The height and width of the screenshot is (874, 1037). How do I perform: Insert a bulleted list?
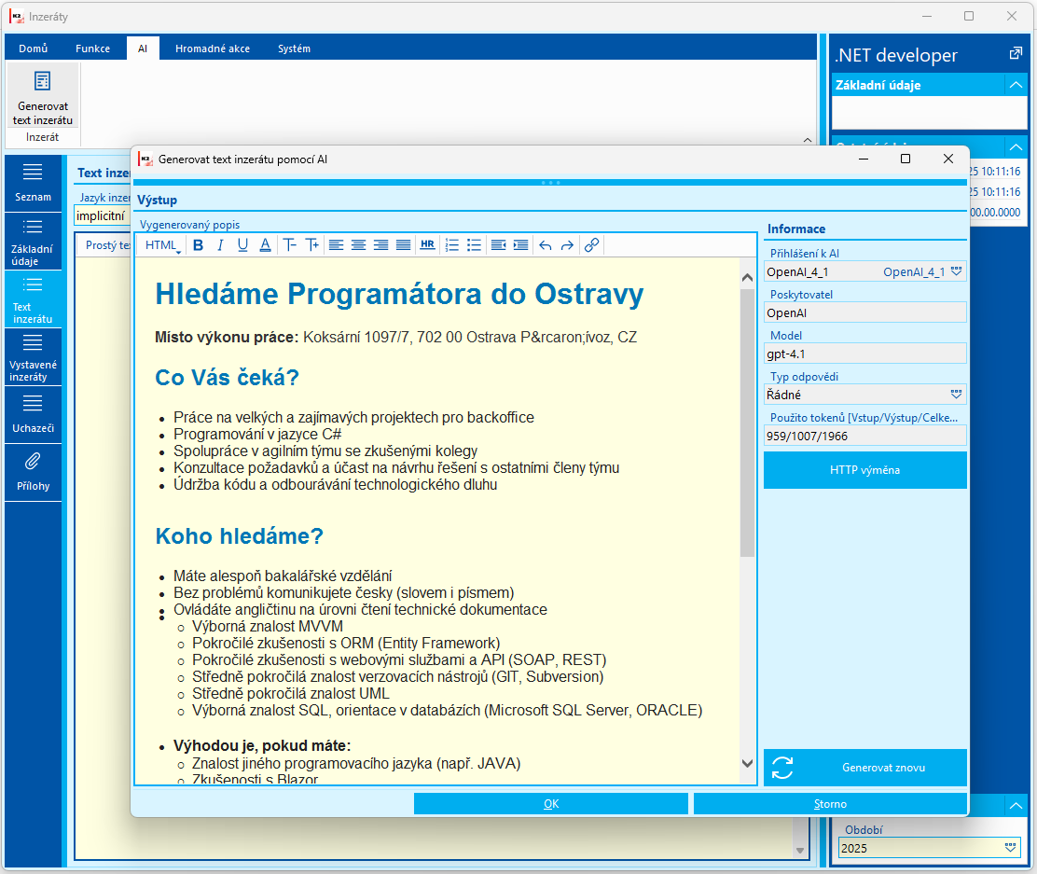coord(474,245)
